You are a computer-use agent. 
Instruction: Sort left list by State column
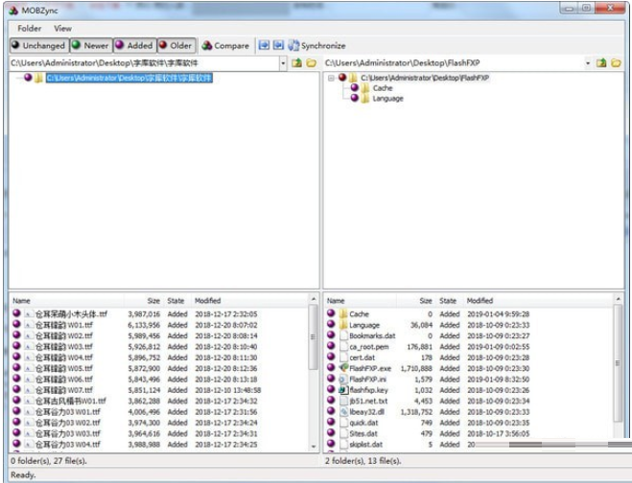[176, 301]
